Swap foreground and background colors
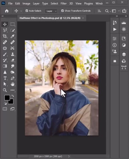Viewport: 129px width, 159px height. click(x=13, y=96)
